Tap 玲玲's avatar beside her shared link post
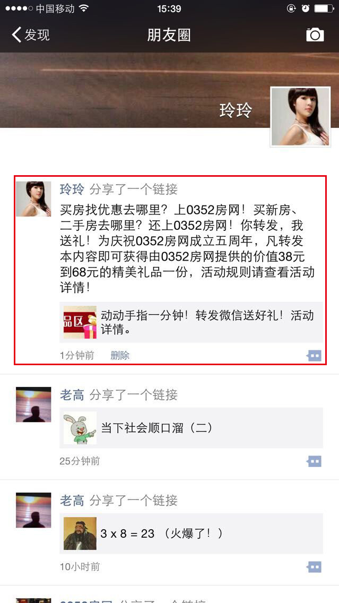 33,199
